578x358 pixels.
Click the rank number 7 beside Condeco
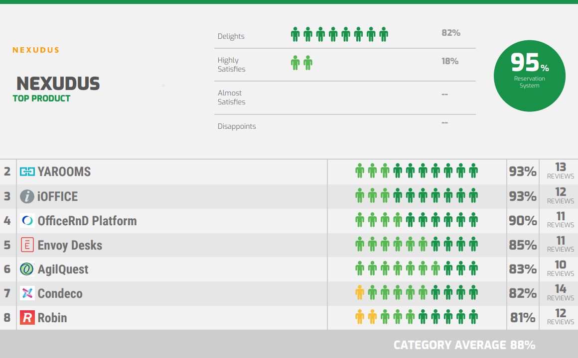pyautogui.click(x=7, y=293)
